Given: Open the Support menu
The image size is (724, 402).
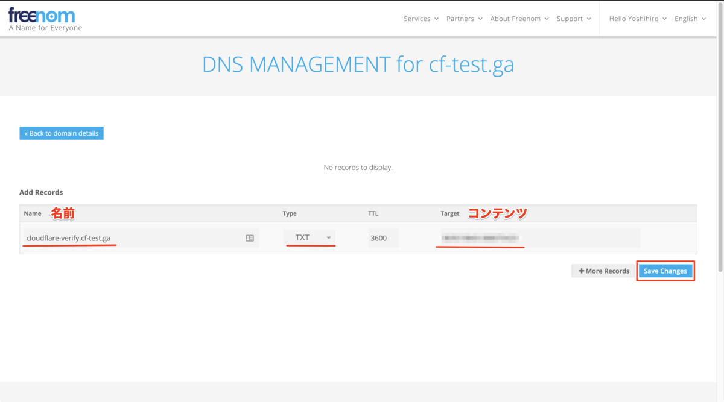Looking at the screenshot, I should (574, 19).
